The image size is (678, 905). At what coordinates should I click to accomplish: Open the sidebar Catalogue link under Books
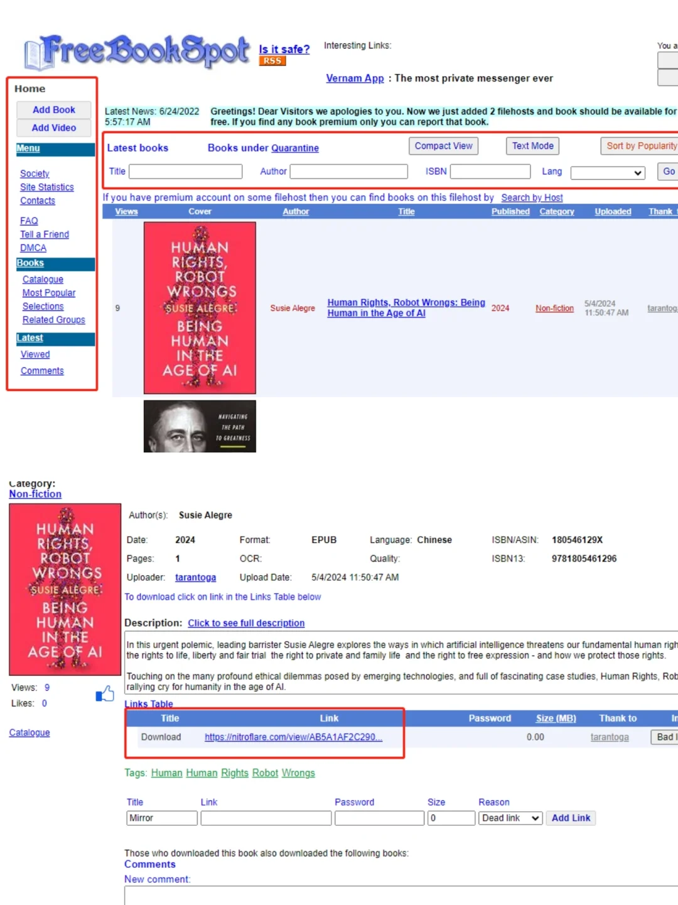coord(43,279)
